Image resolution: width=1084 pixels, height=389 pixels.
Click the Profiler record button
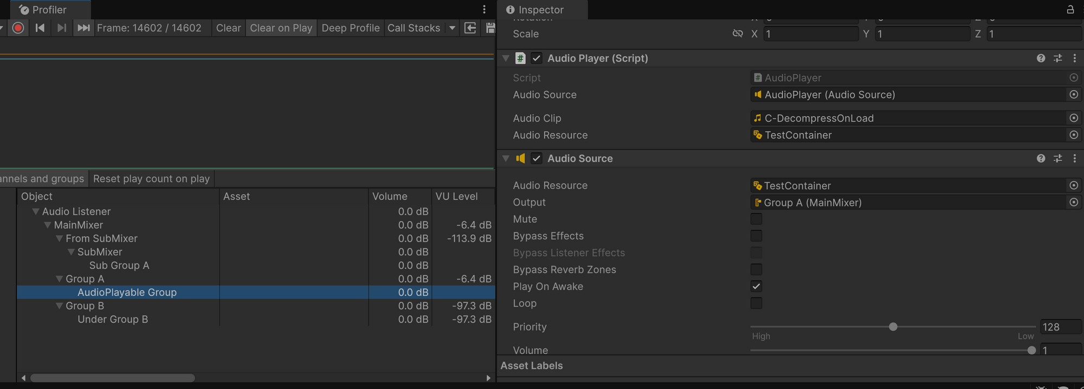[18, 28]
